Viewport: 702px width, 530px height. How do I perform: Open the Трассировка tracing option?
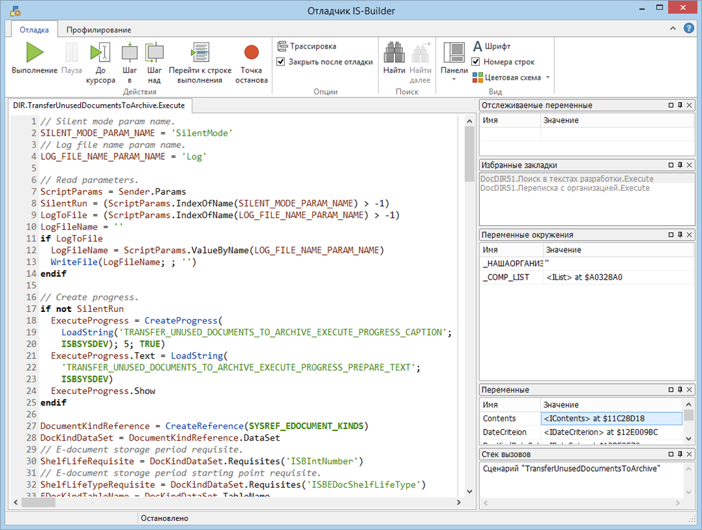pyautogui.click(x=307, y=46)
